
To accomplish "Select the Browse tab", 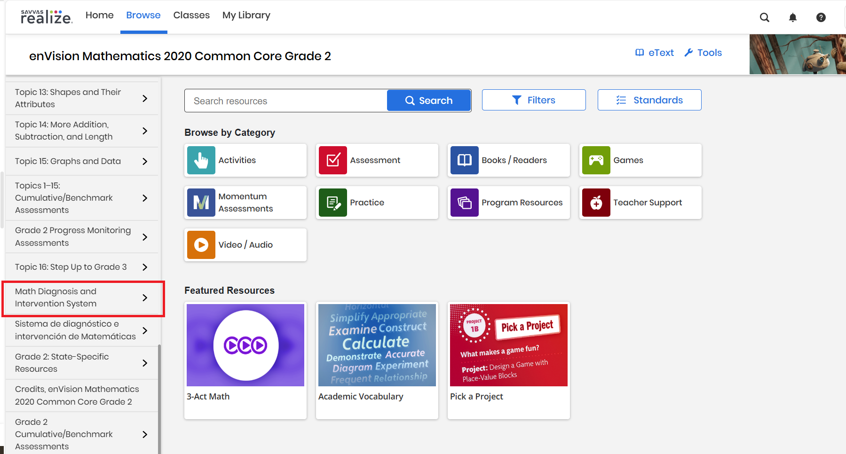I will [143, 15].
